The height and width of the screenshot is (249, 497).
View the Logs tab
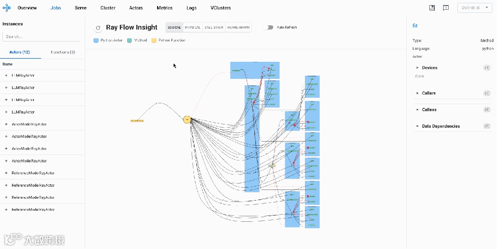[x=192, y=8]
